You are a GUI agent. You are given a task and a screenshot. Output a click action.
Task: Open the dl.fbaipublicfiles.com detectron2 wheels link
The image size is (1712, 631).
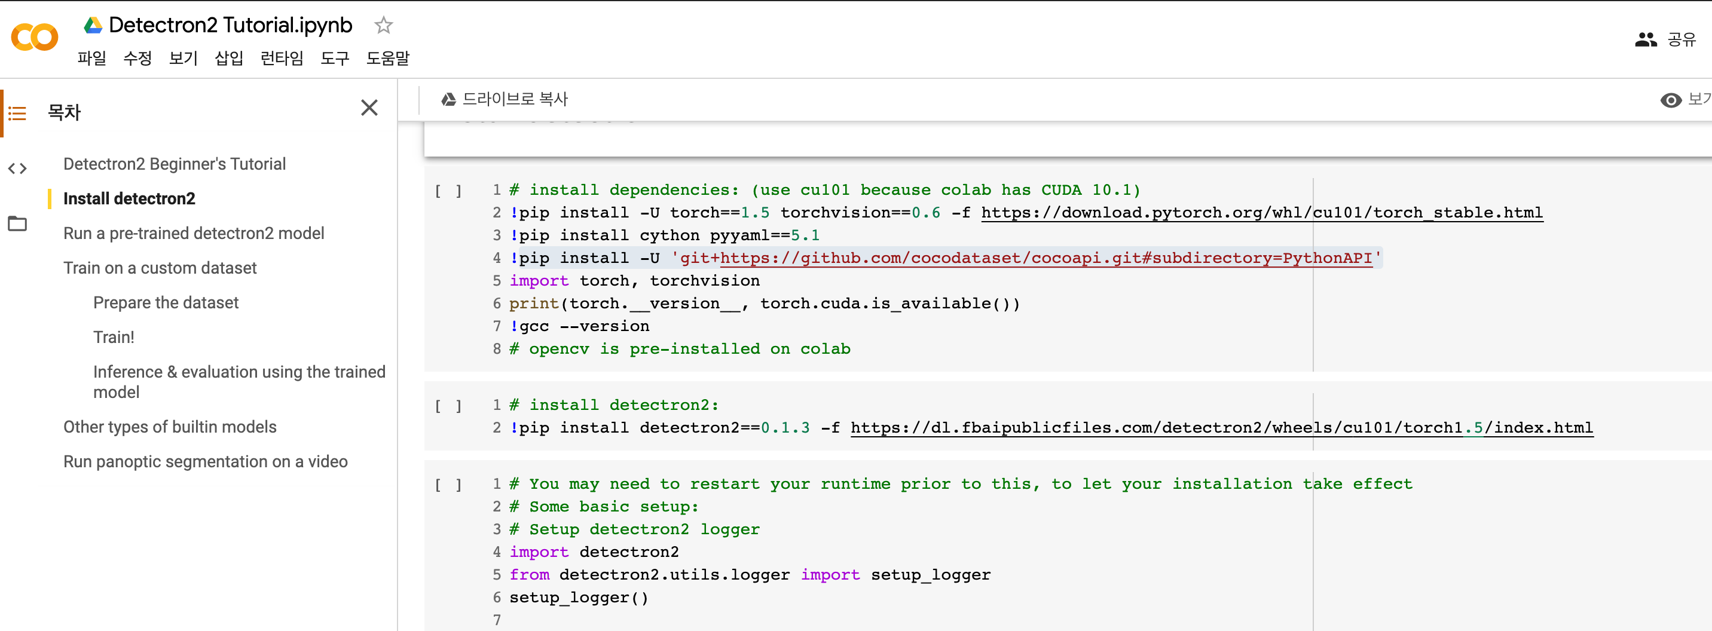click(1221, 428)
